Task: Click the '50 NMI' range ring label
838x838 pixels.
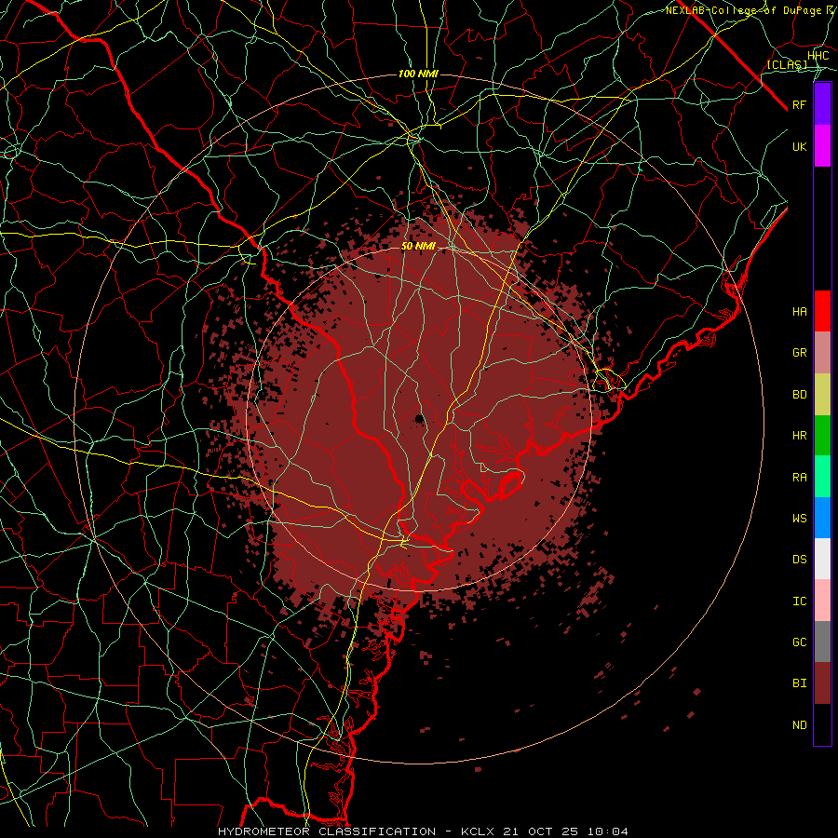Action: pos(418,246)
